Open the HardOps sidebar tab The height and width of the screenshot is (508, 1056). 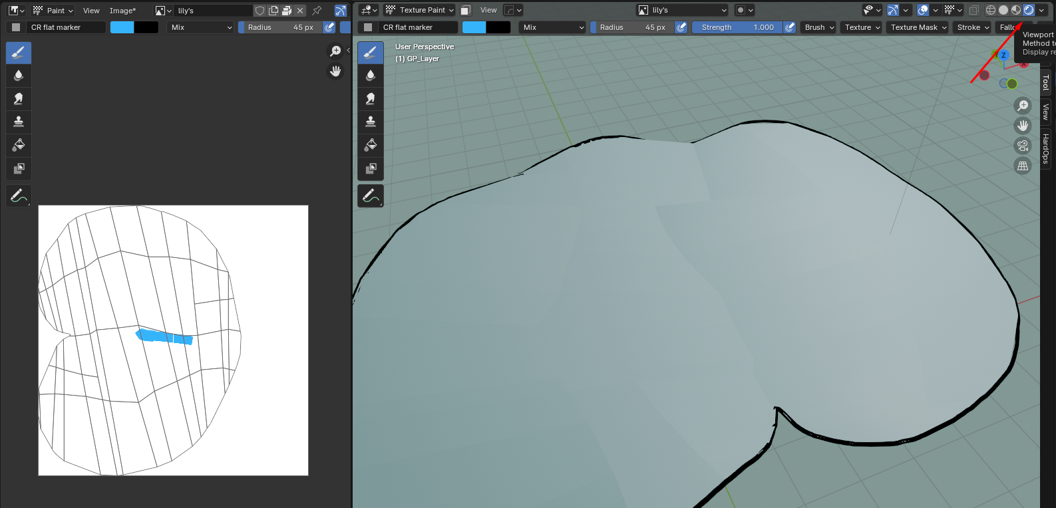(1046, 148)
